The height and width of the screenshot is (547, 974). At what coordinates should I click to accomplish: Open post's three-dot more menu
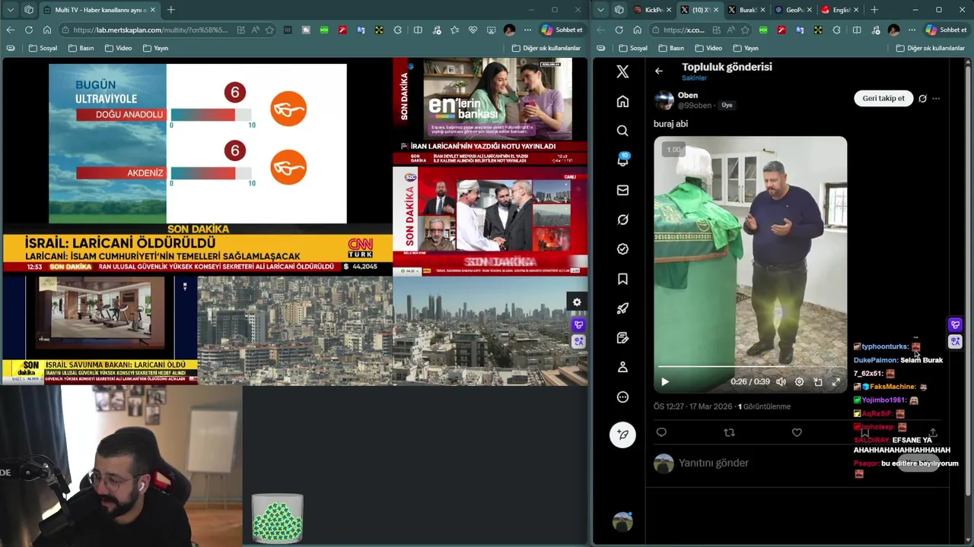pos(936,99)
